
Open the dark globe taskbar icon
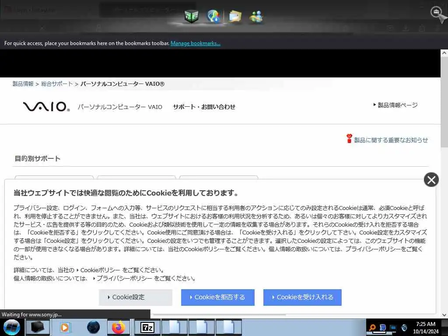click(x=94, y=327)
